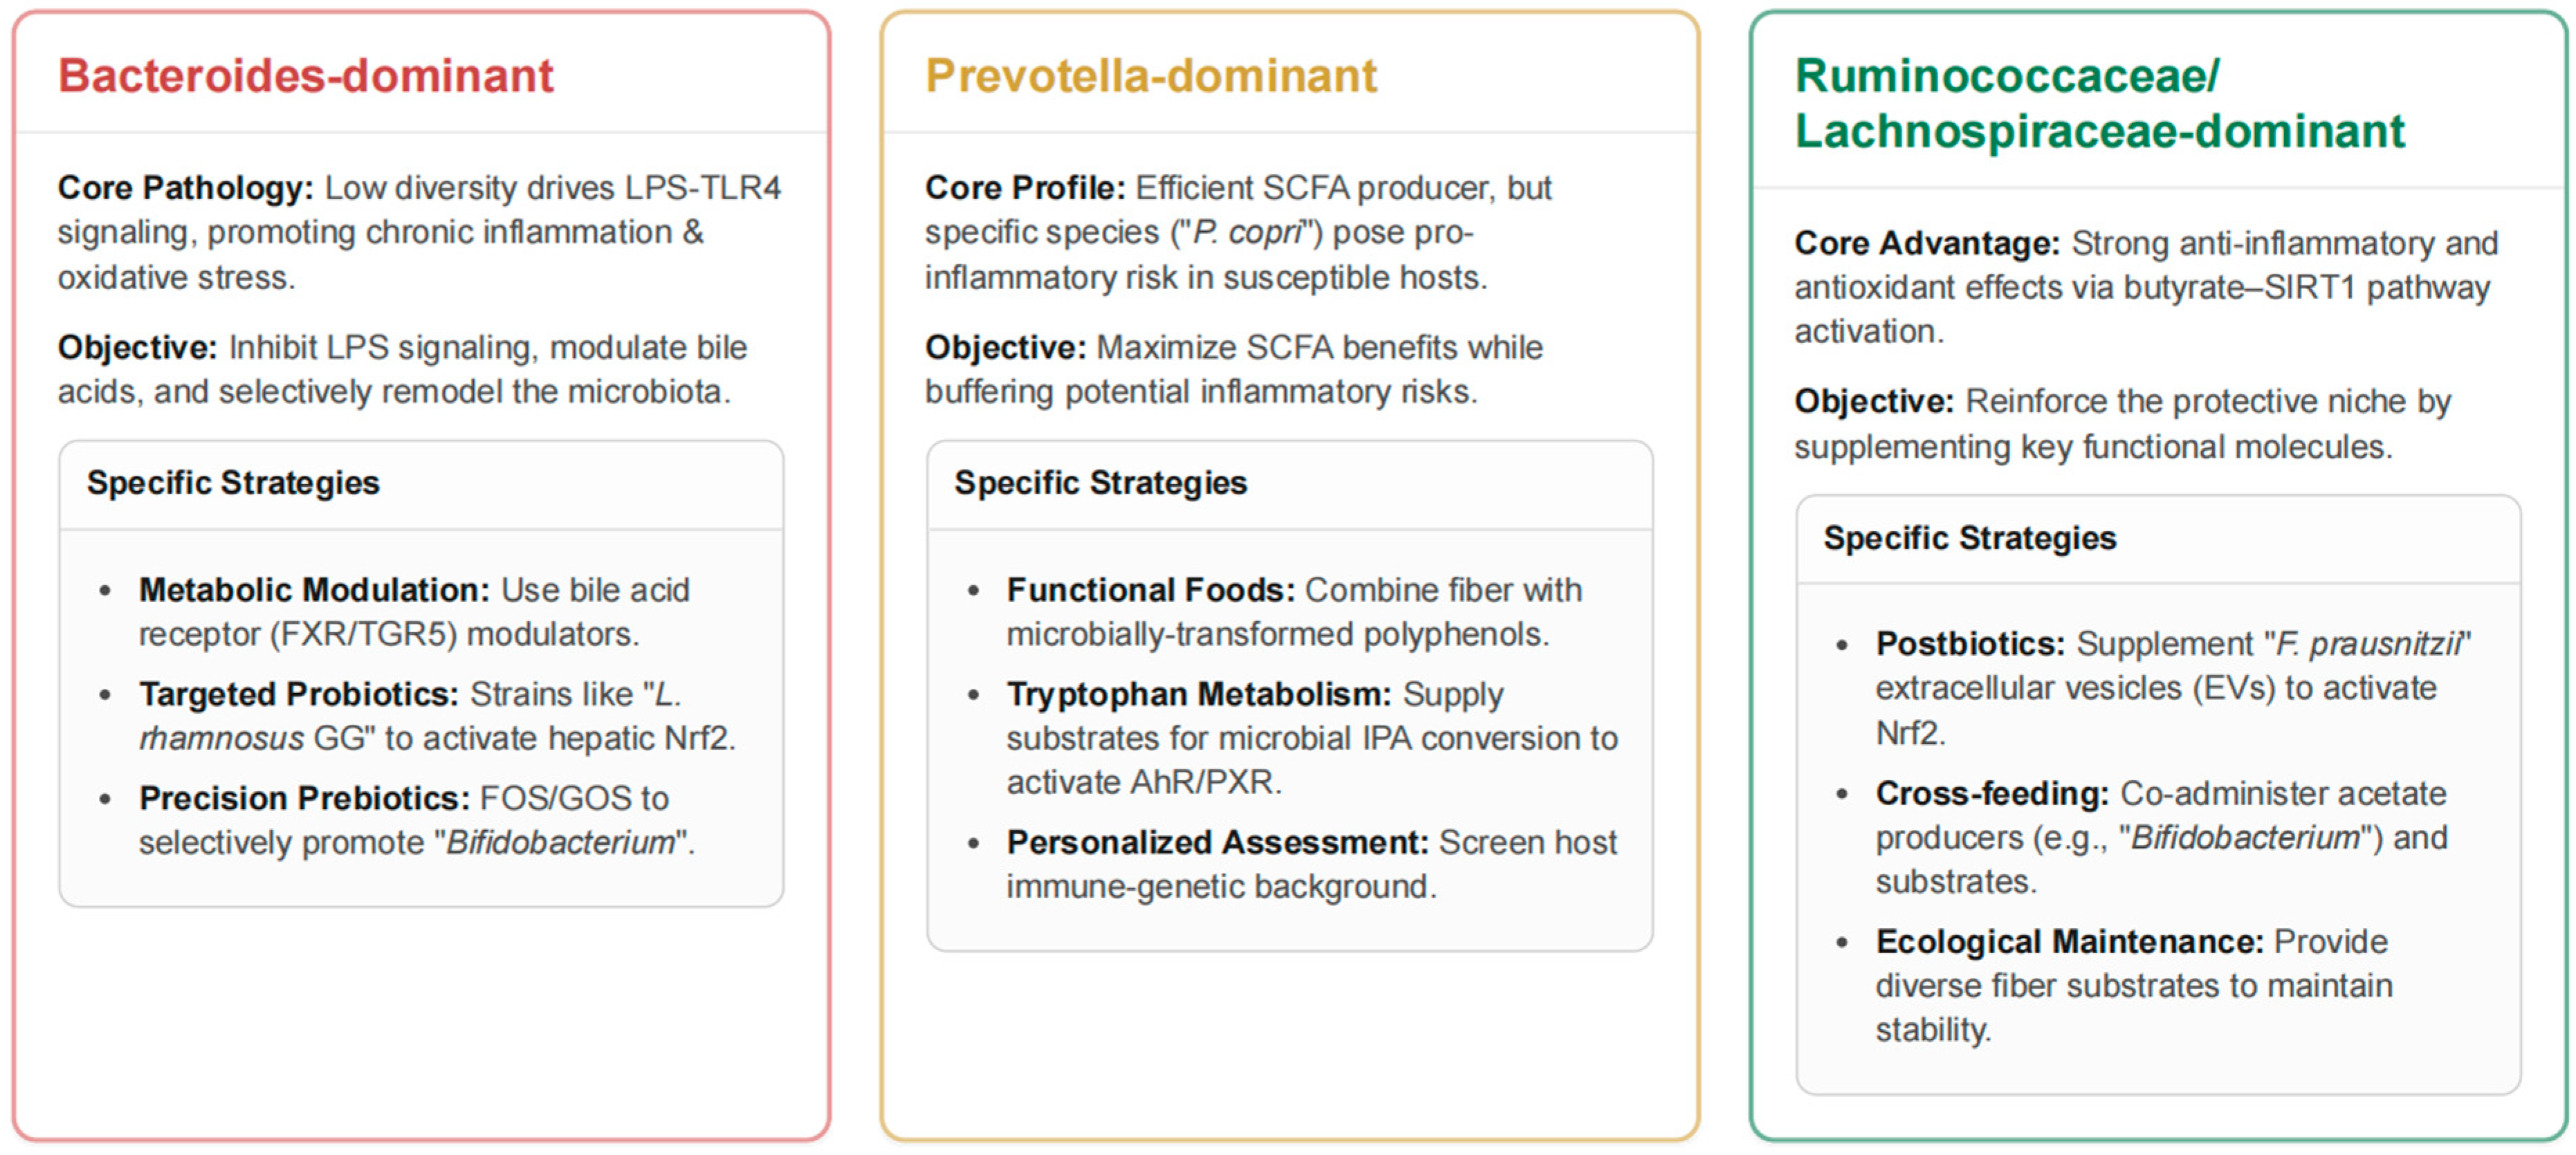Click the Personalized Assessment bullet label
The width and height of the screenshot is (2576, 1155).
pos(1217,842)
